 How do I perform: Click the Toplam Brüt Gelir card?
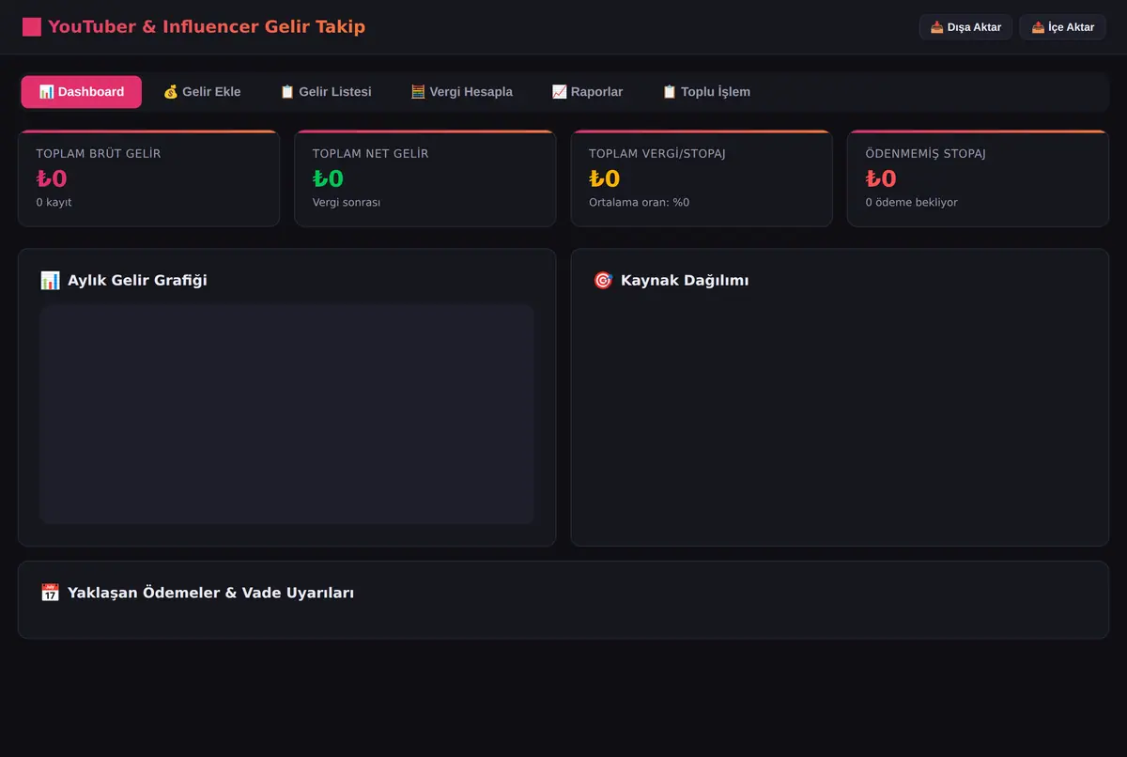click(148, 178)
